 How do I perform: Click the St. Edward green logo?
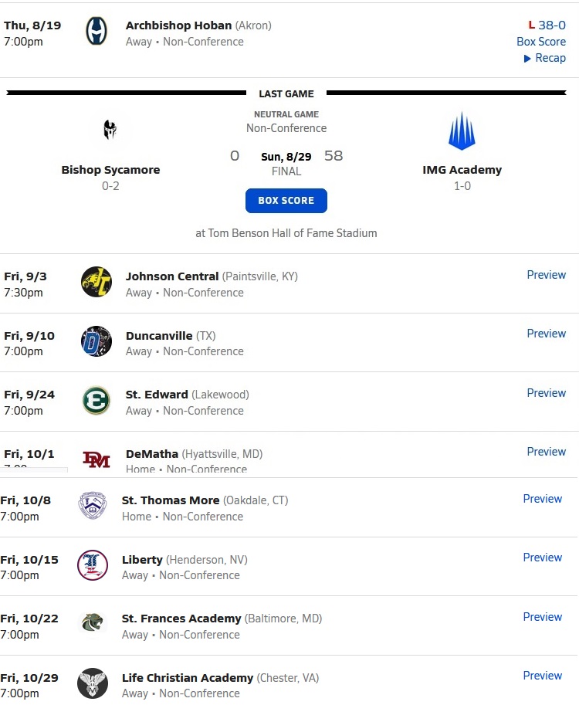click(x=96, y=401)
